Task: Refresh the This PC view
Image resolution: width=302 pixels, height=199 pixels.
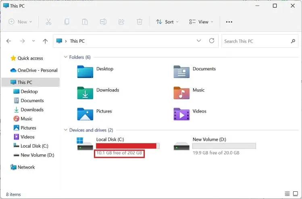Action: 212,41
